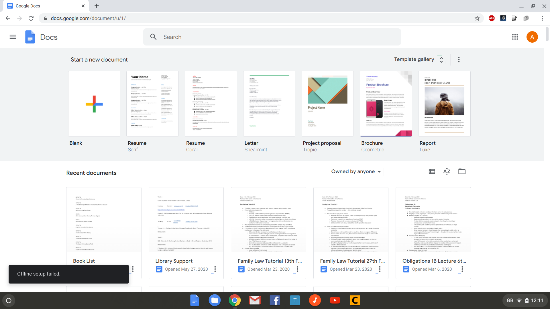Toggle list view for recent documents
The width and height of the screenshot is (550, 309).
[432, 171]
